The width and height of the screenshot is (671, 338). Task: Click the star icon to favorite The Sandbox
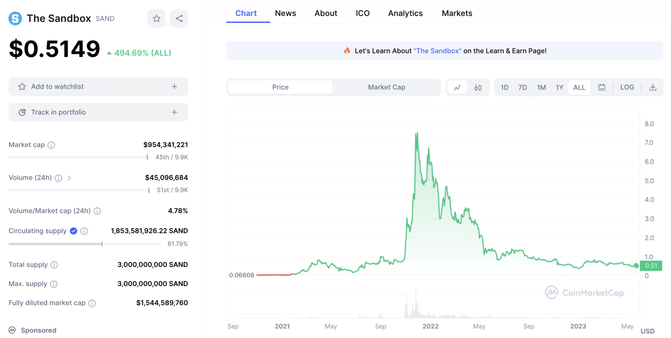(x=156, y=18)
